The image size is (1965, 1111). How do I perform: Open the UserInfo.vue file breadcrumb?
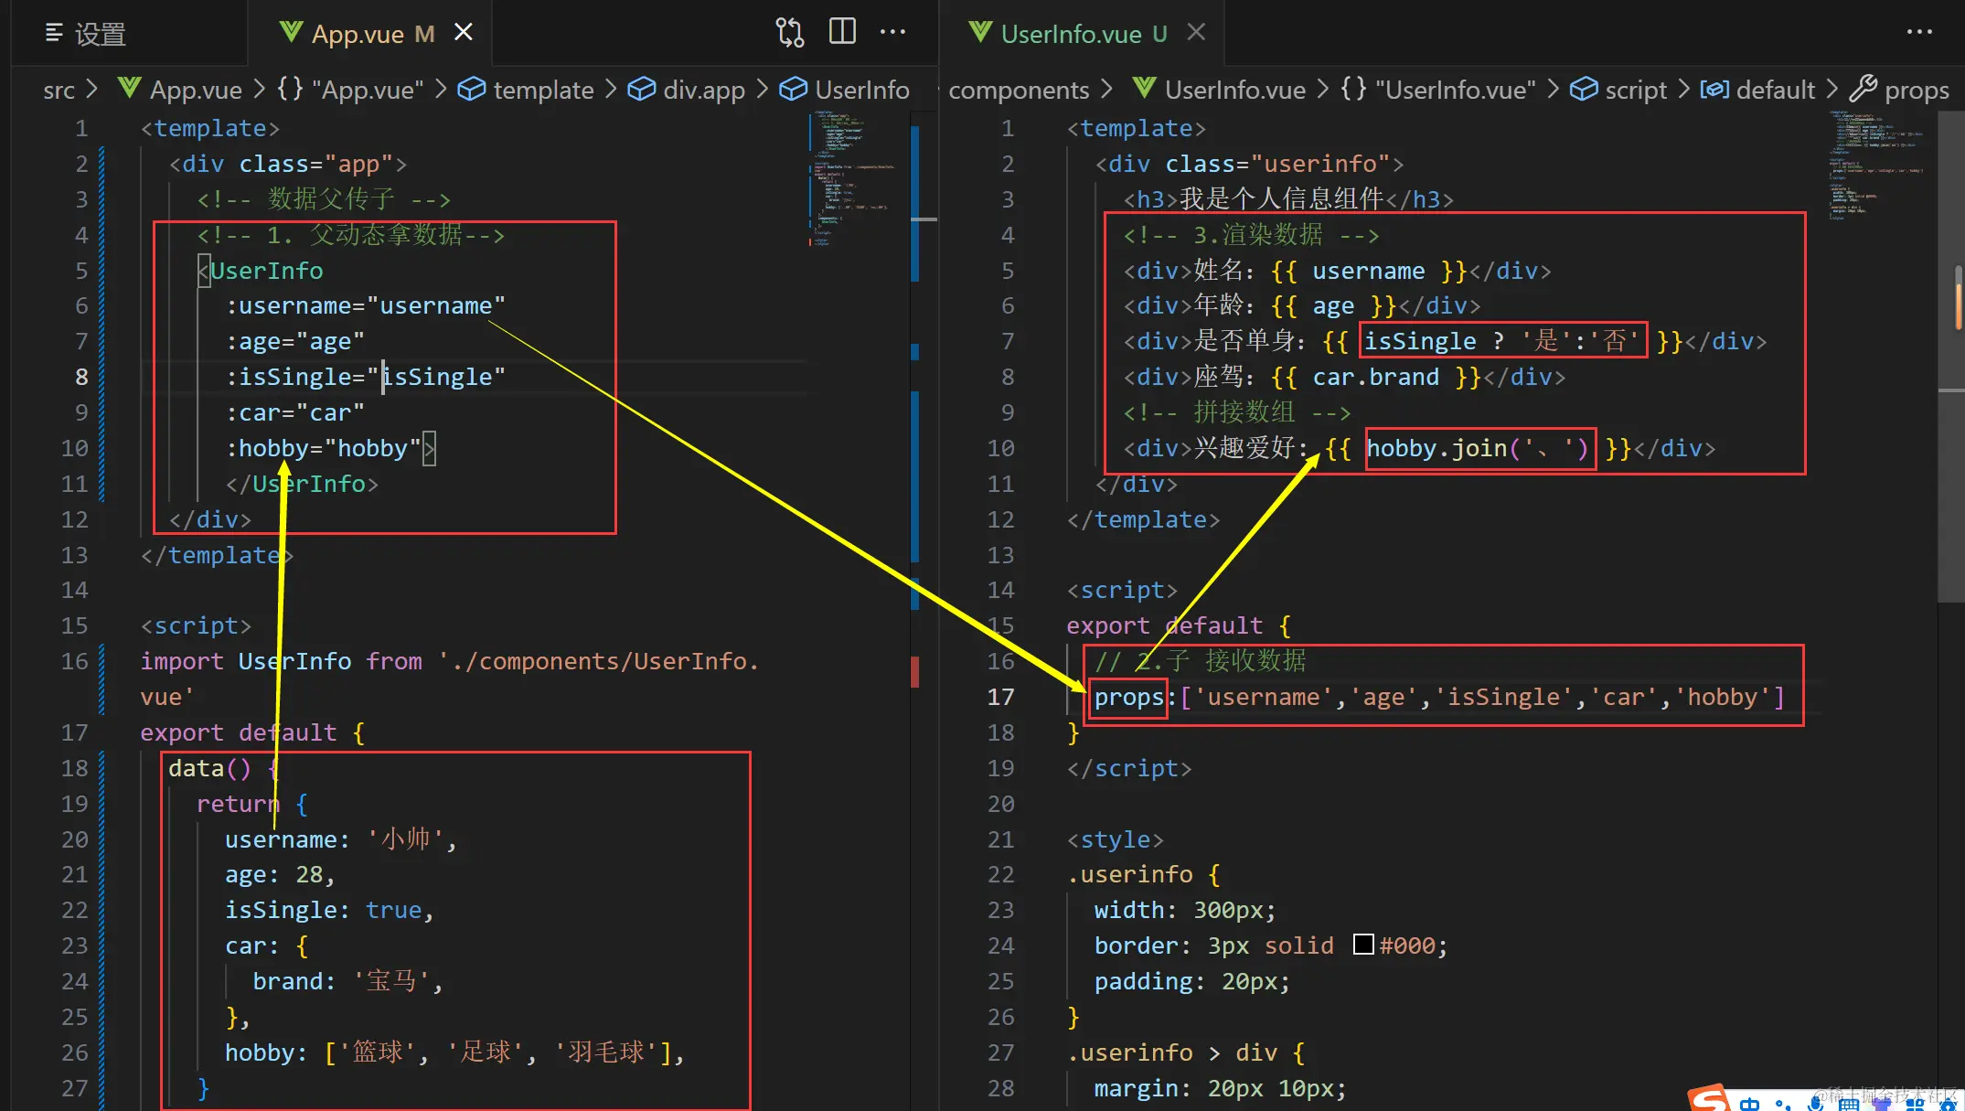pos(1219,90)
